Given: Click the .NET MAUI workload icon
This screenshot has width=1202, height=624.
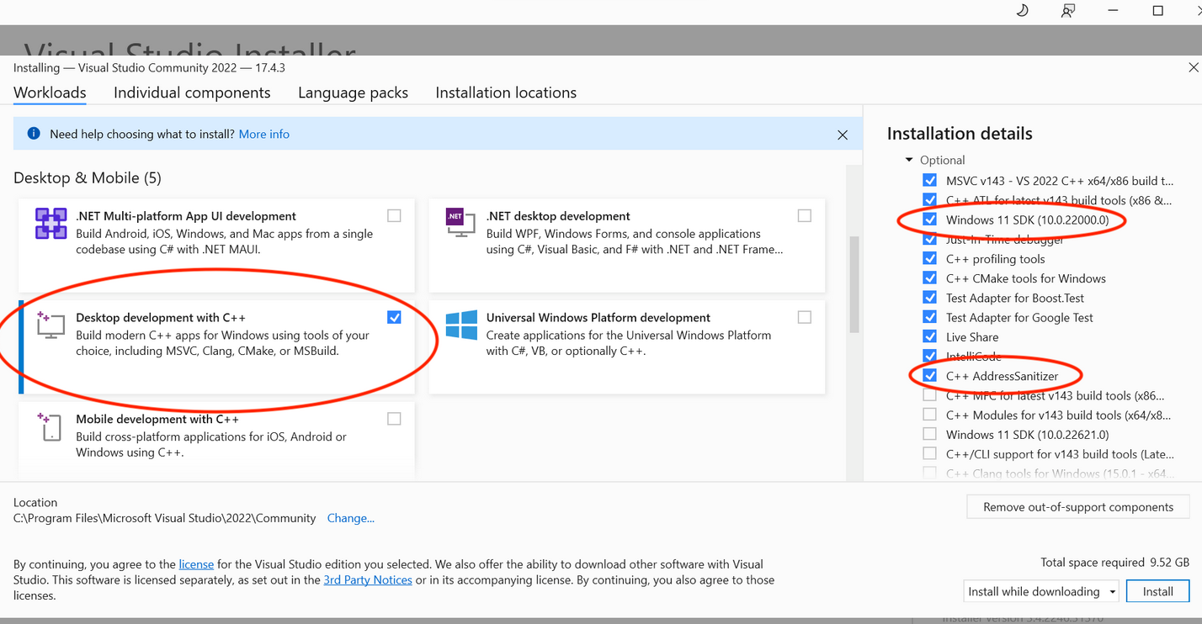Looking at the screenshot, I should tap(51, 224).
